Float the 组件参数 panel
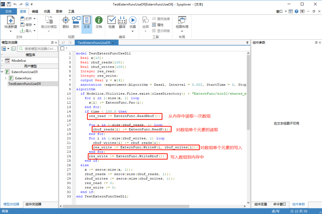Image resolution: width=322 pixels, height=214 pixels. tap(316, 43)
